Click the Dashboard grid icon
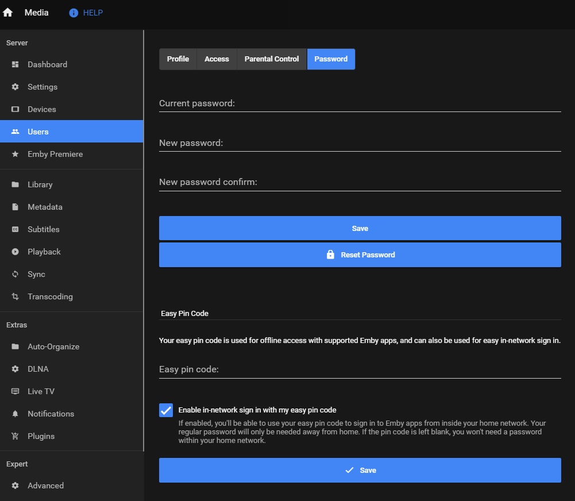This screenshot has height=501, width=575. click(16, 64)
